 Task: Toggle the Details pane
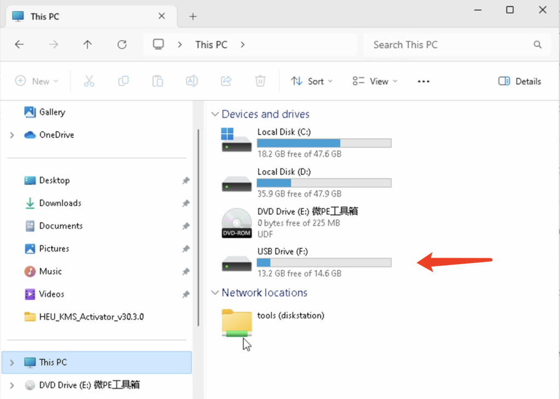pyautogui.click(x=520, y=81)
